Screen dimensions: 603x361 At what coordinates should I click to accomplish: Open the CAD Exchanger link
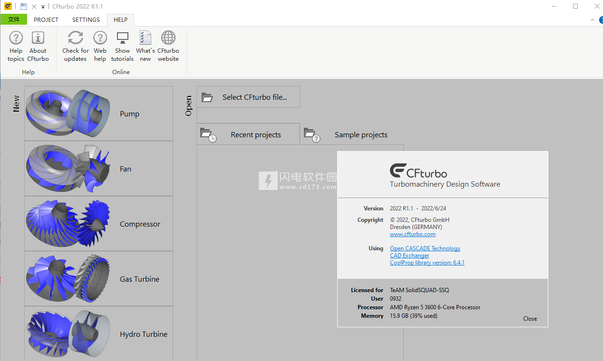(409, 256)
